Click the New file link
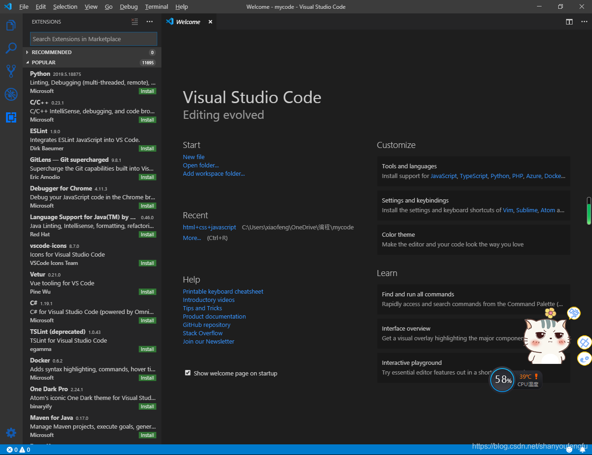The image size is (592, 455). point(193,157)
